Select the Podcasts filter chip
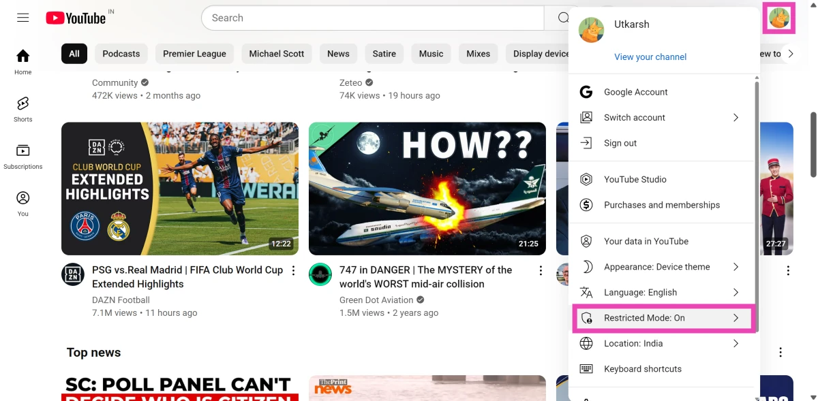This screenshot has height=401, width=818. 121,54
